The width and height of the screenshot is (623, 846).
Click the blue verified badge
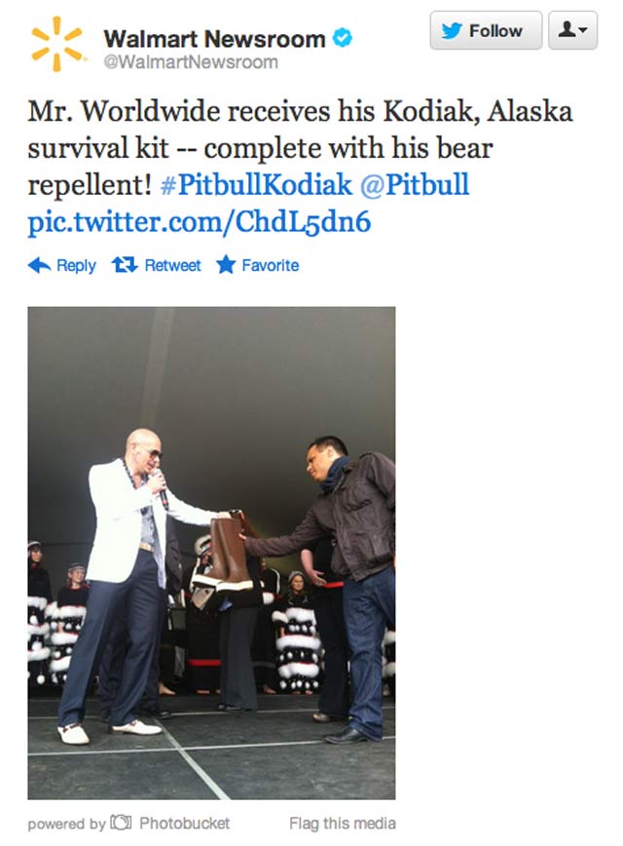pos(343,39)
